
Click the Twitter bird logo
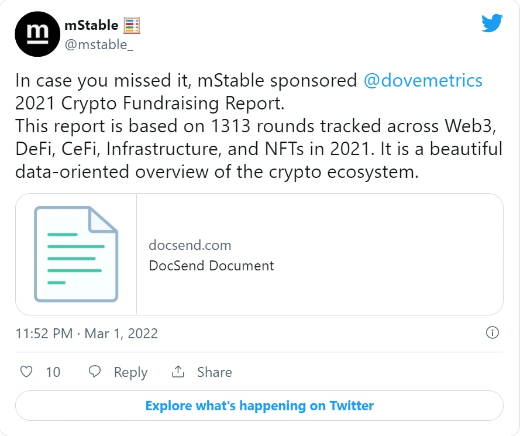click(x=492, y=23)
